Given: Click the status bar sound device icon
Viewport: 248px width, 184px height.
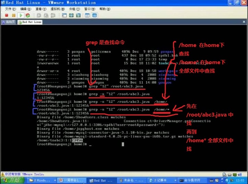Looking at the screenshot, I should (x=240, y=175).
